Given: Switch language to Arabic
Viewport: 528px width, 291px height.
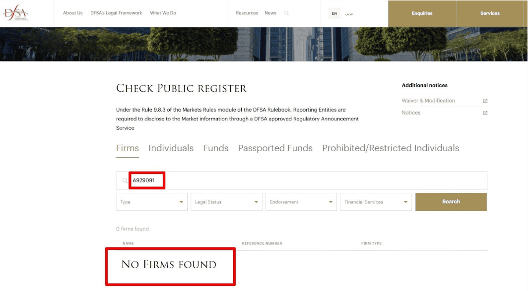Looking at the screenshot, I should (x=349, y=13).
